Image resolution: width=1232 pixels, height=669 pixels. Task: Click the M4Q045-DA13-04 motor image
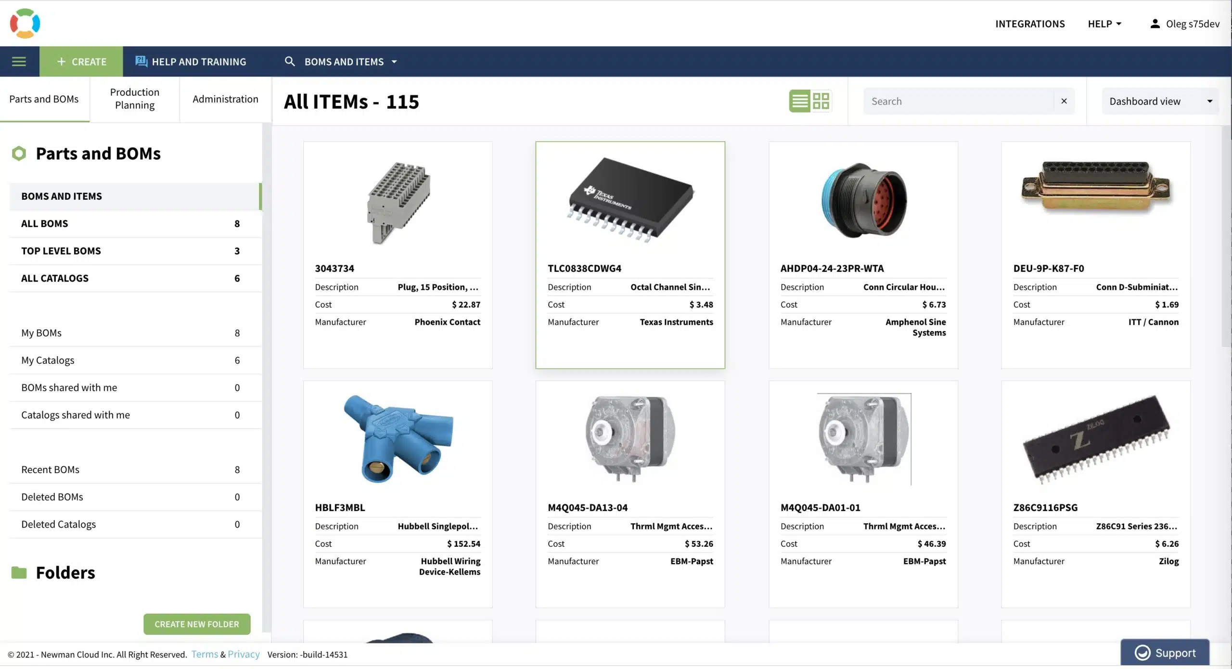click(x=630, y=438)
